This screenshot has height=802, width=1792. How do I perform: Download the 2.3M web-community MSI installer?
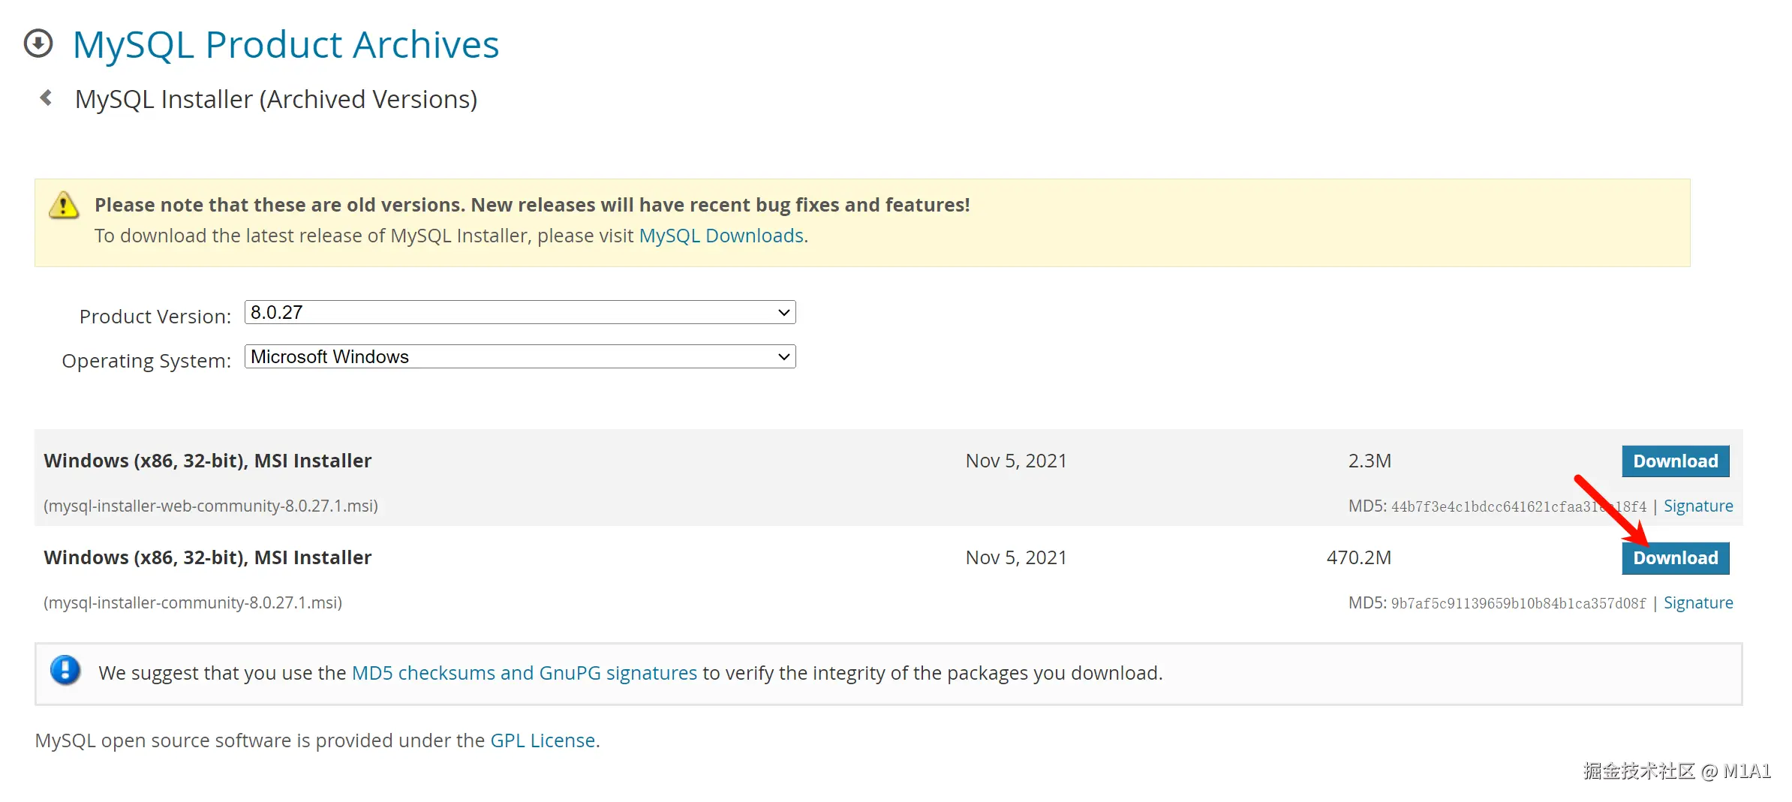(x=1675, y=461)
